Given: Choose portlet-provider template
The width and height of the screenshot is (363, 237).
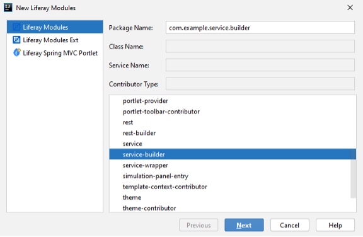Looking at the screenshot, I should pos(233,101).
